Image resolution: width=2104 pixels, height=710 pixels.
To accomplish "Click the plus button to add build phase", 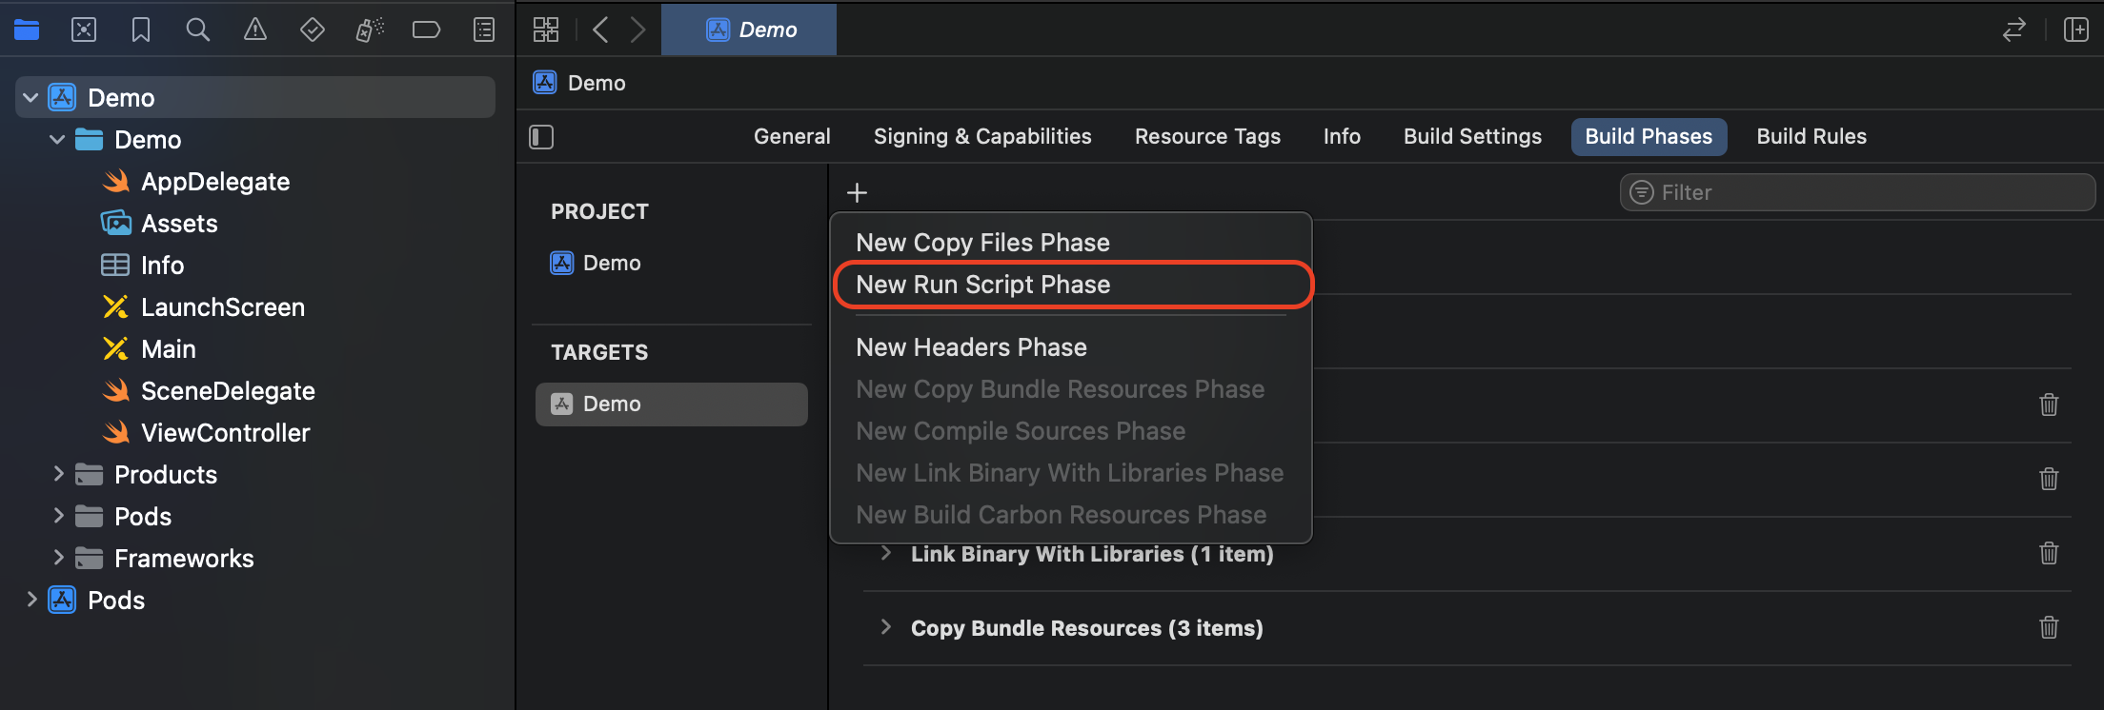I will coord(857,193).
